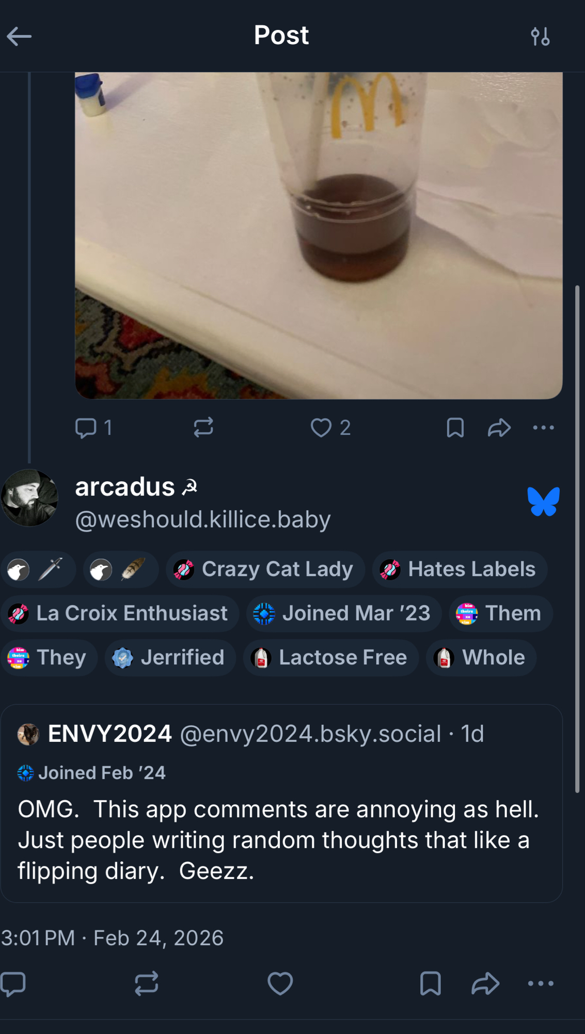Share the parent photo post
585x1034 pixels.
pos(499,428)
